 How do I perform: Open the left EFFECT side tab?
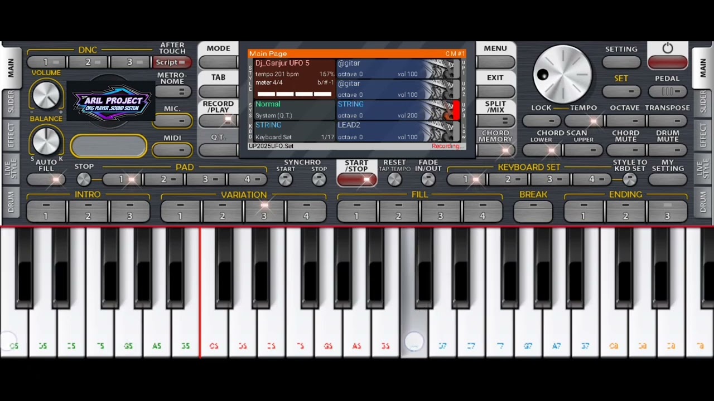click(x=11, y=134)
